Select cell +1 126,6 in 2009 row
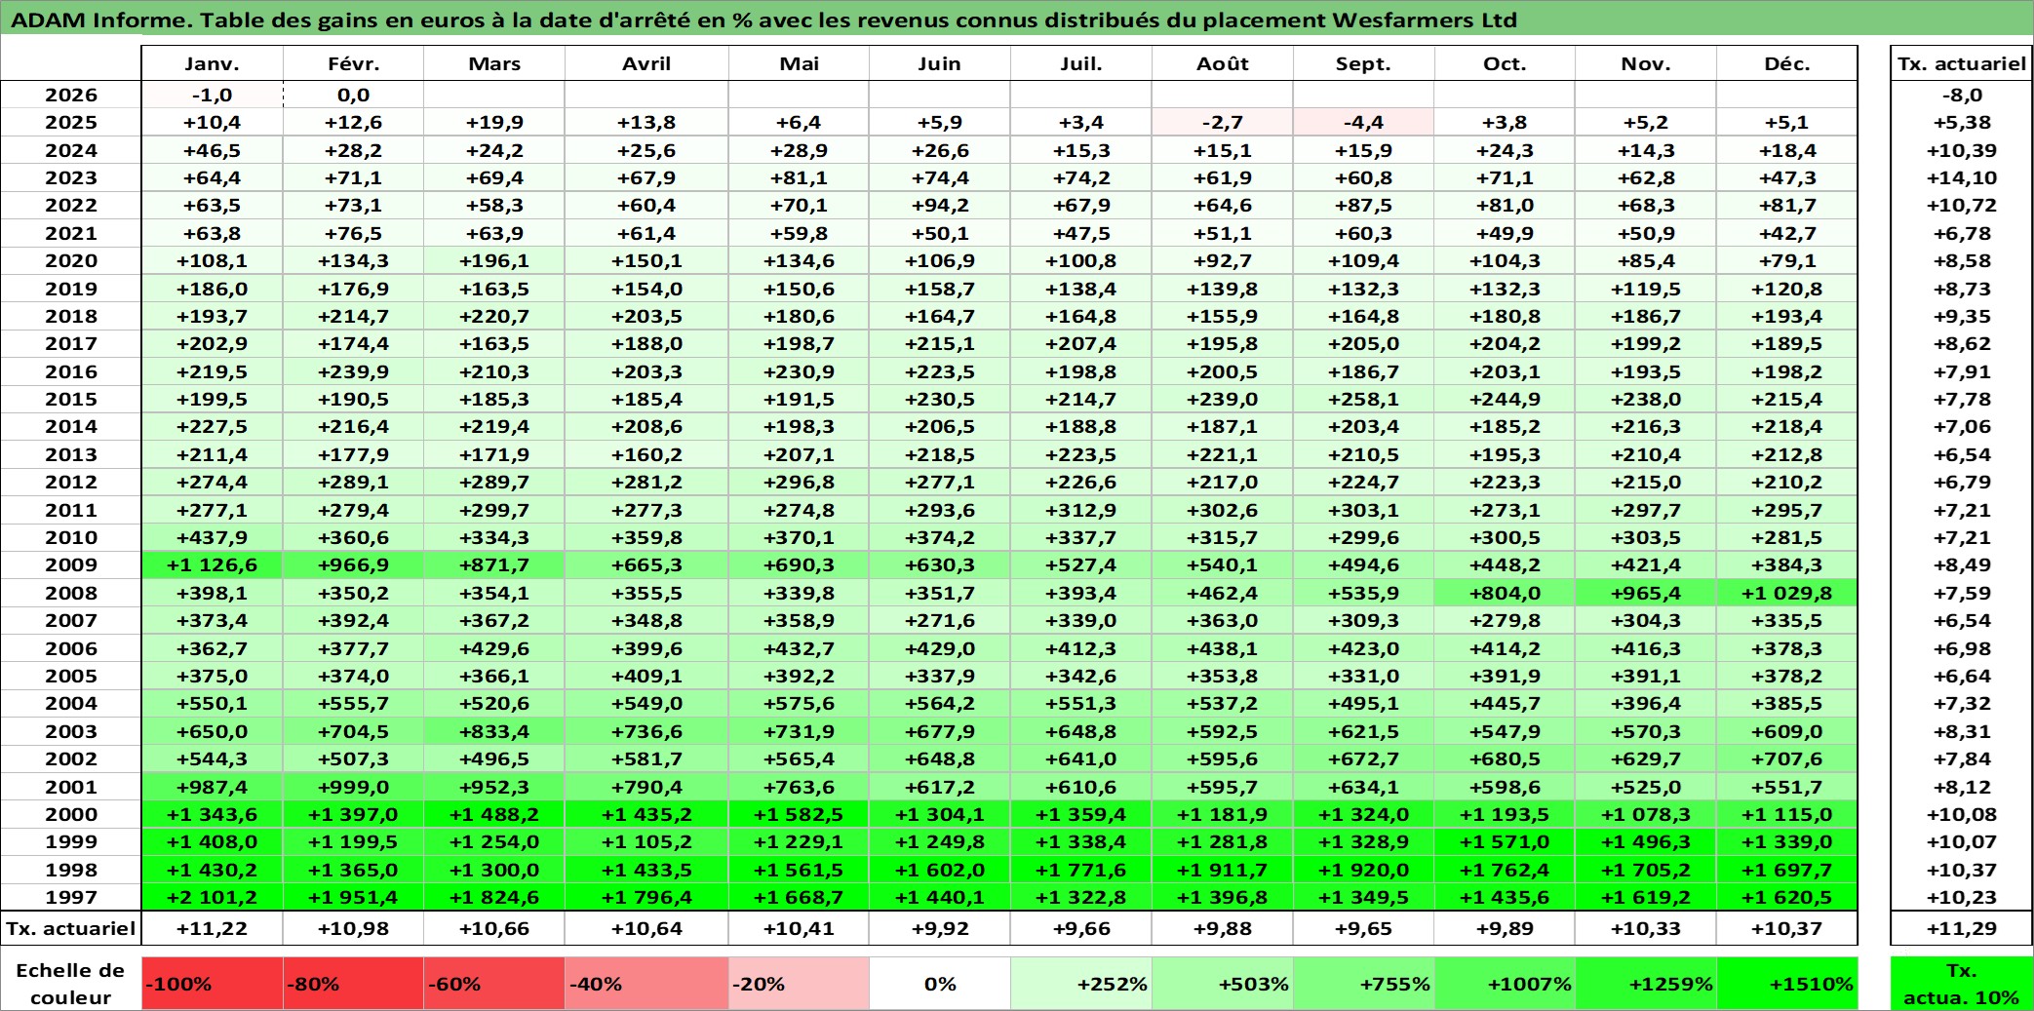Screen dimensions: 2034x1011 pos(213,564)
